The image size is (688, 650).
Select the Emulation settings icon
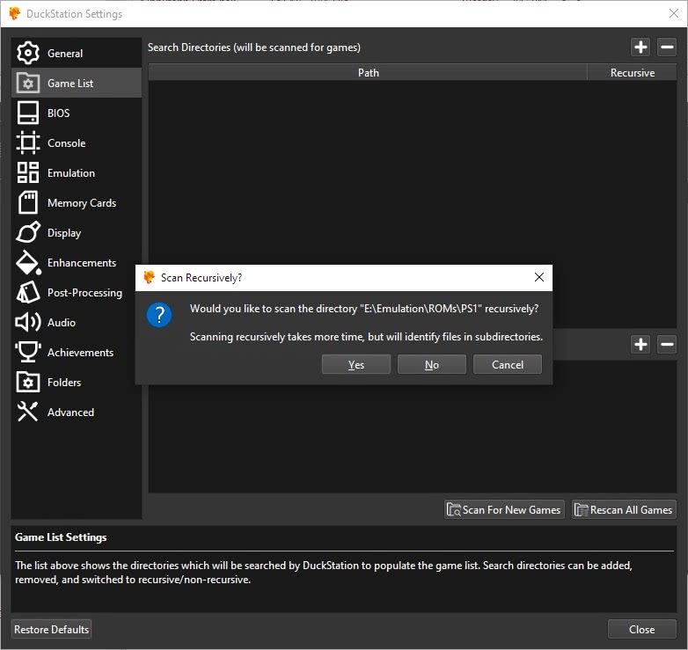(27, 172)
